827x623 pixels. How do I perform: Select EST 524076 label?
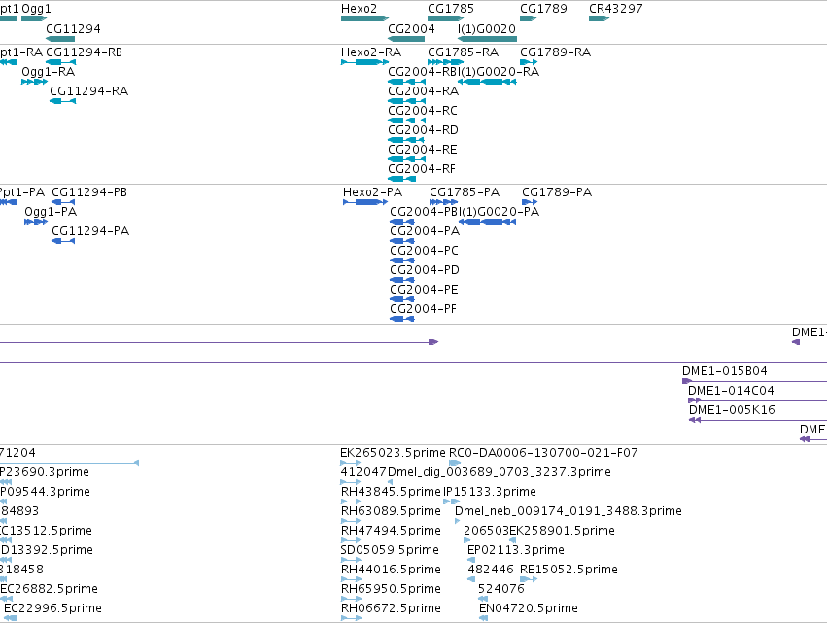coord(501,590)
